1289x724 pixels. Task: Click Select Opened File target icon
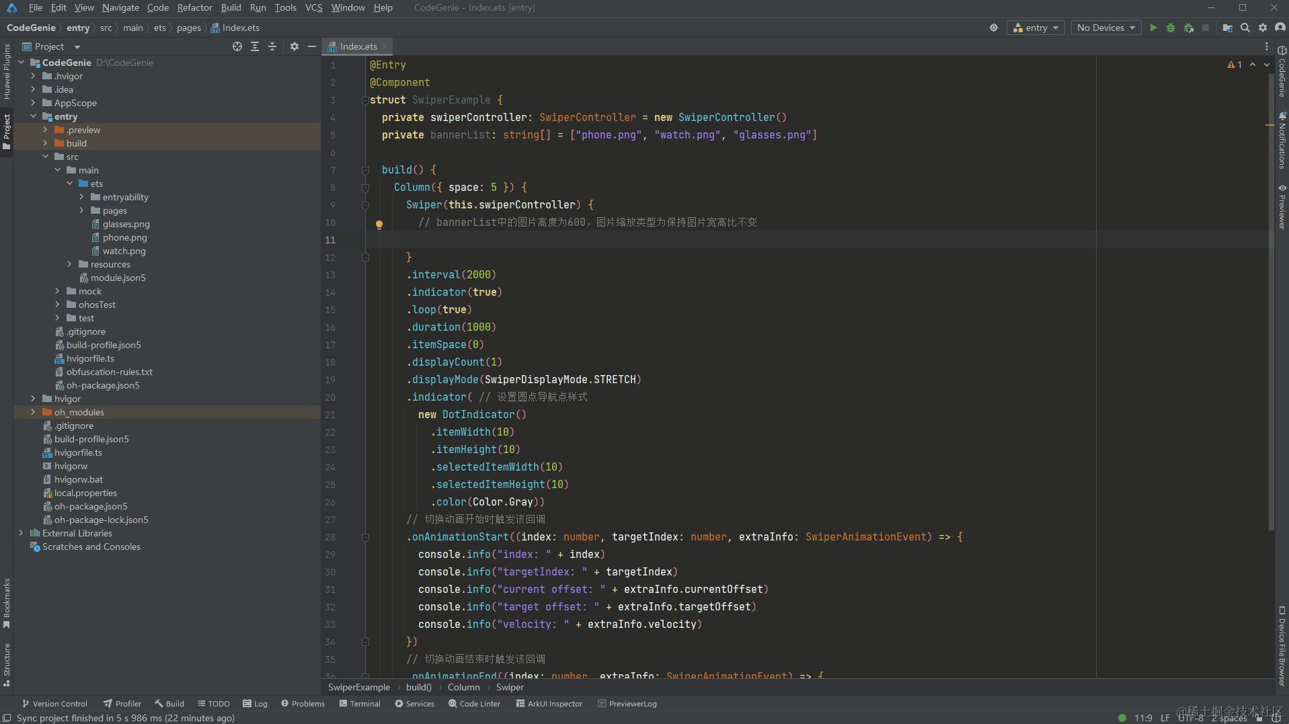237,46
